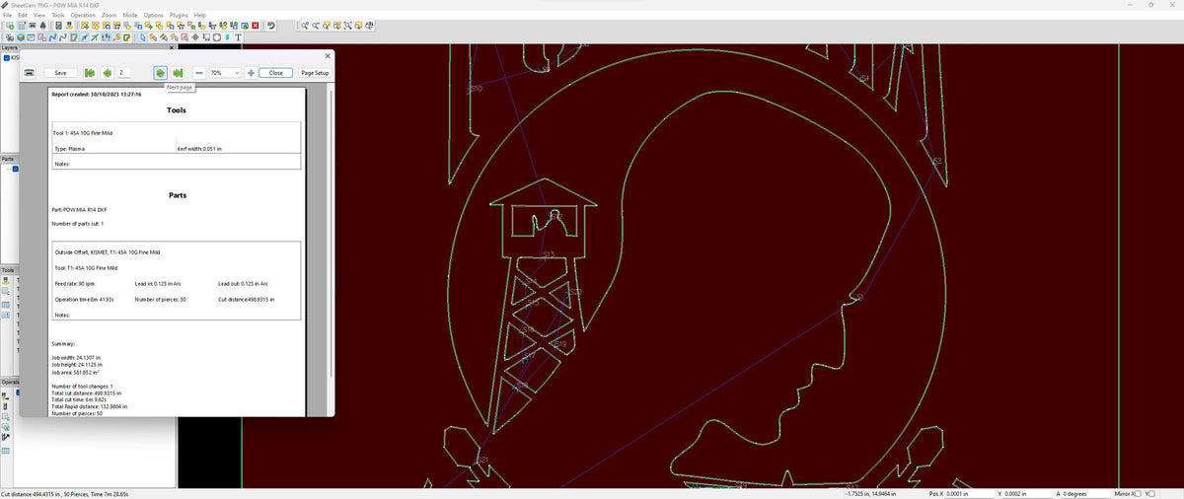Open the Operation menu
1184x499 pixels.
[x=83, y=16]
